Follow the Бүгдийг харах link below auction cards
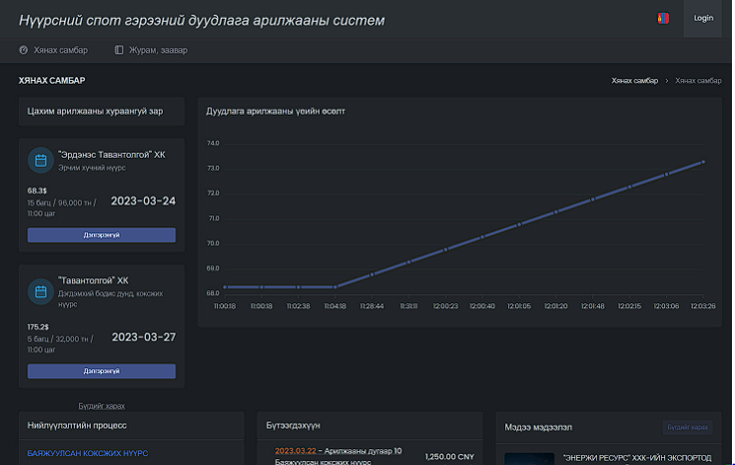The image size is (735, 465). click(101, 406)
